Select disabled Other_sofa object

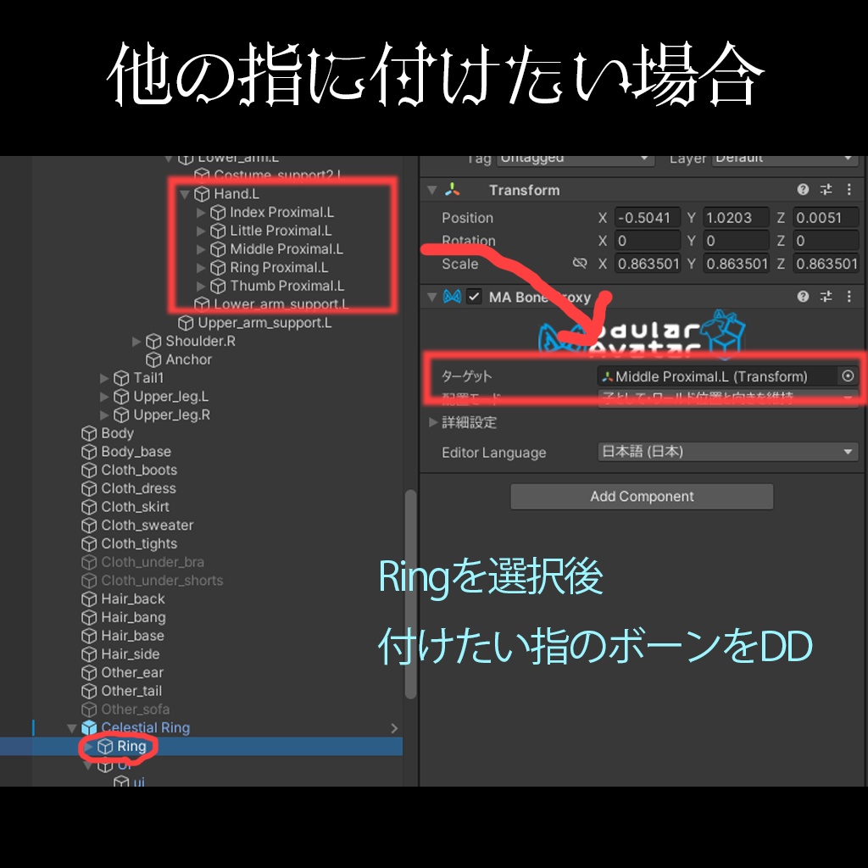135,709
